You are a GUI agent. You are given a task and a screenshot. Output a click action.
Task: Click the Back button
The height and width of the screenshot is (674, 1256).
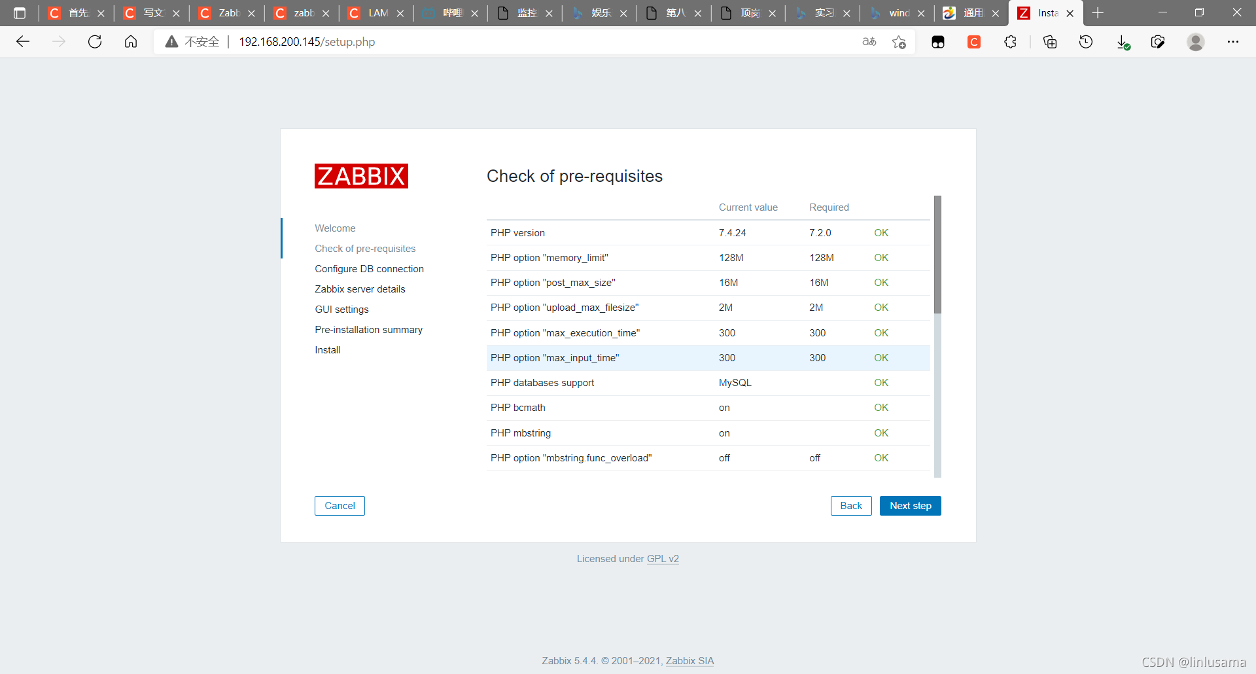[851, 506]
